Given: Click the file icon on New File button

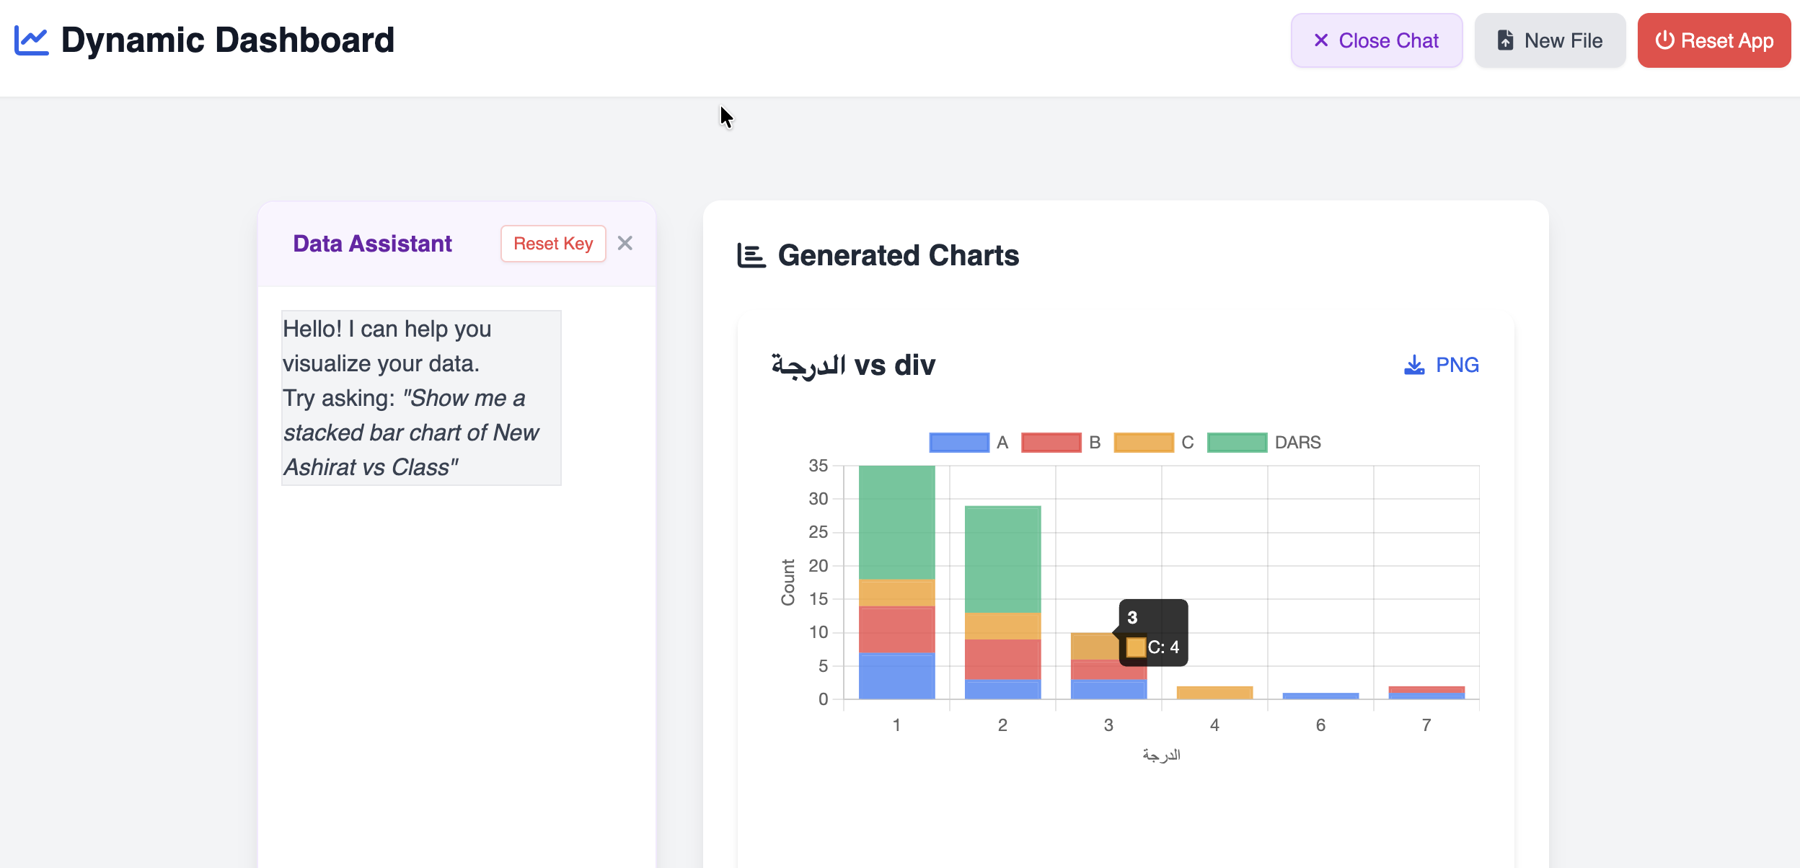Looking at the screenshot, I should click(x=1505, y=40).
